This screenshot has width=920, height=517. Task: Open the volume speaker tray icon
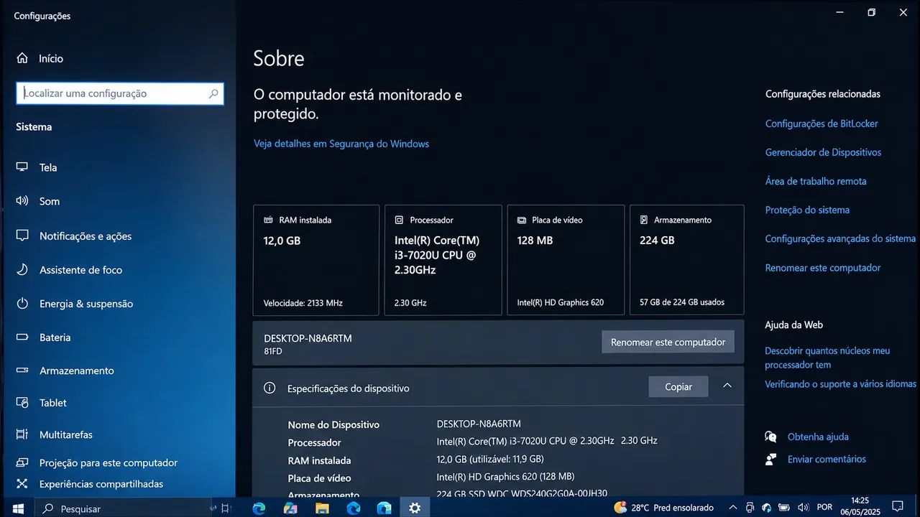pos(803,508)
